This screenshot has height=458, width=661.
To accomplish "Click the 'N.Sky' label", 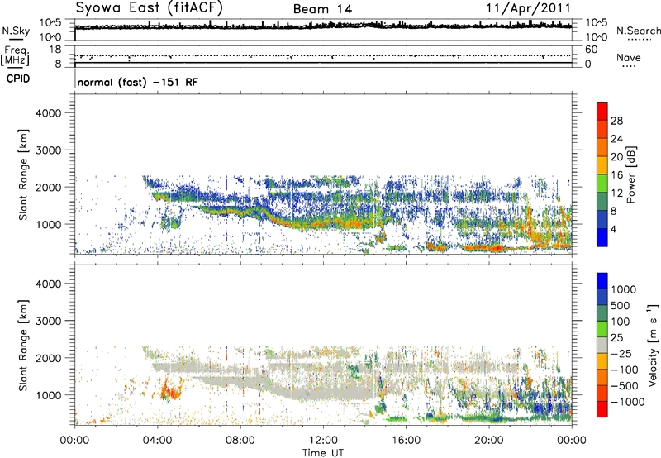I will 16,31.
